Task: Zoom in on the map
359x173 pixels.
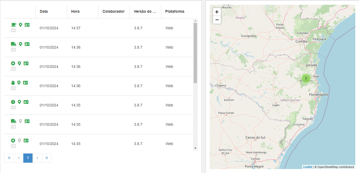Action: click(x=217, y=12)
